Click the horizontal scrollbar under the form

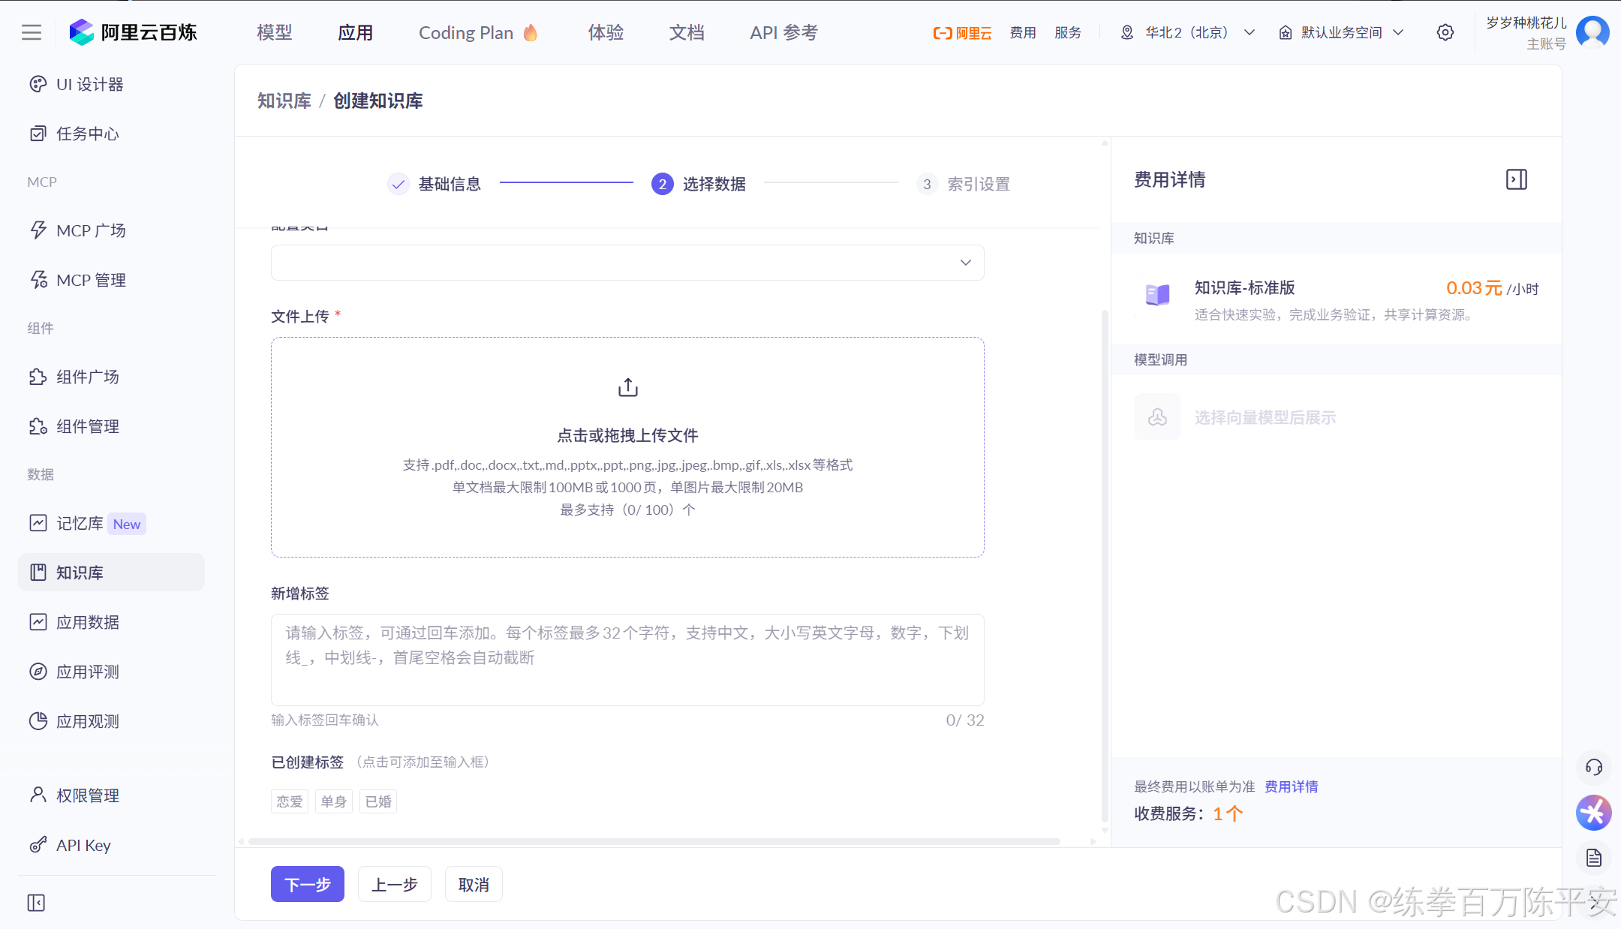pos(653,841)
